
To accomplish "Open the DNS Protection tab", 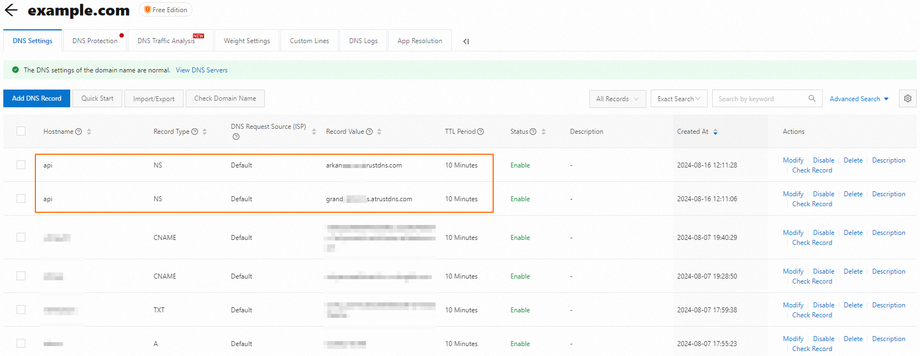I will pos(95,41).
